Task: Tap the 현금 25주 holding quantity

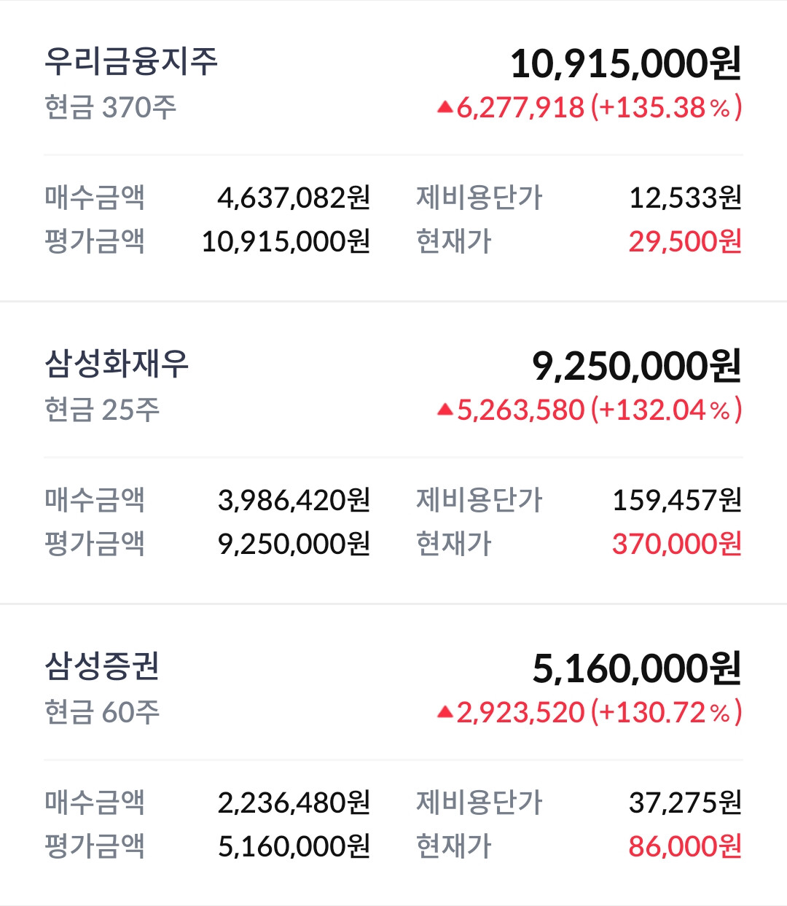Action: pyautogui.click(x=102, y=410)
